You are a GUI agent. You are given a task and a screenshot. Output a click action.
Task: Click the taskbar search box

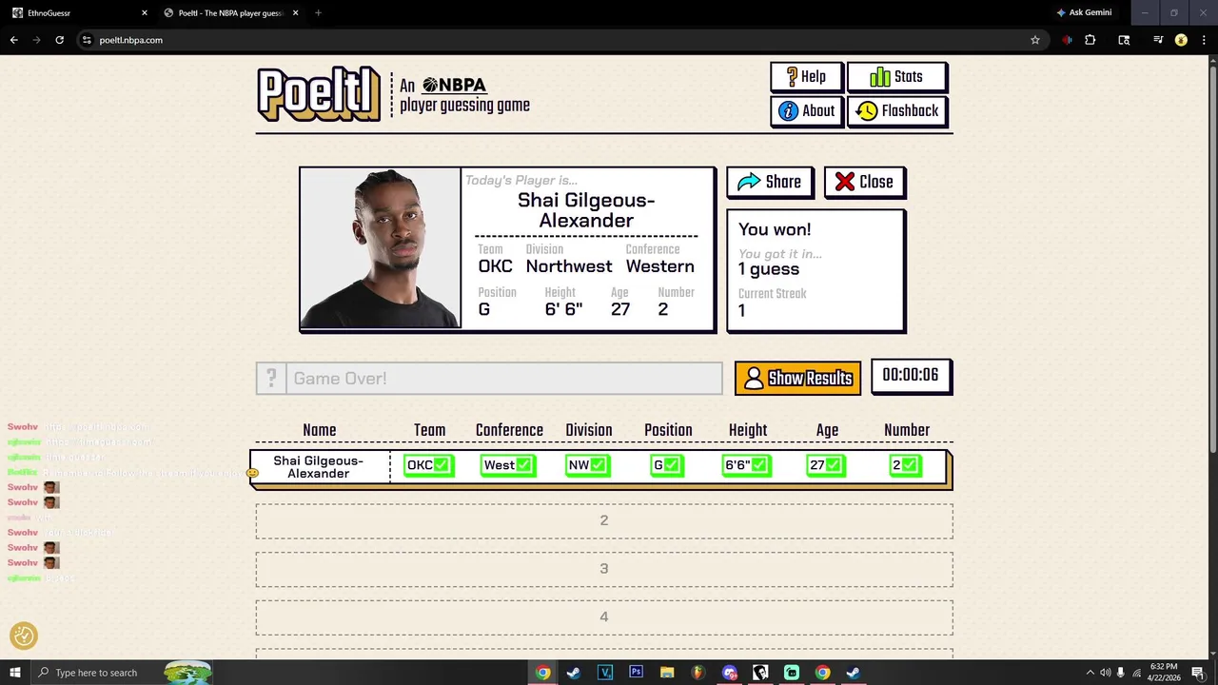[x=124, y=673]
